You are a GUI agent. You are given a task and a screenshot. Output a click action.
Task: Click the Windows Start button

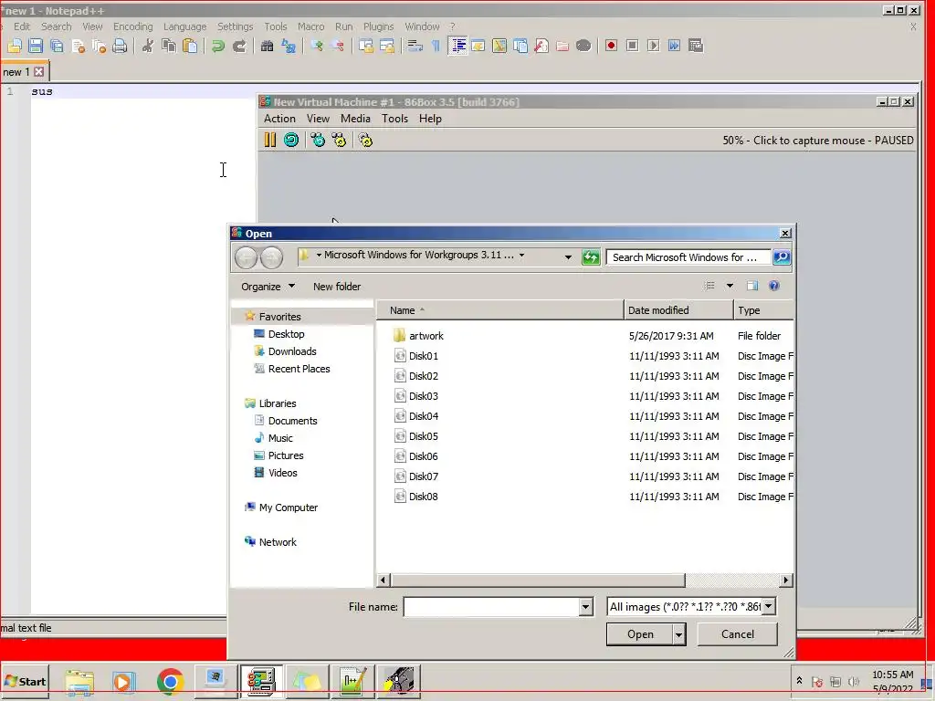(25, 681)
